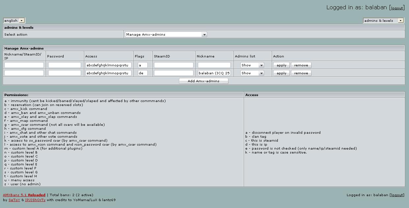This screenshot has height=208, width=409.
Task: Click remove button in first admin row
Action: coord(301,65)
